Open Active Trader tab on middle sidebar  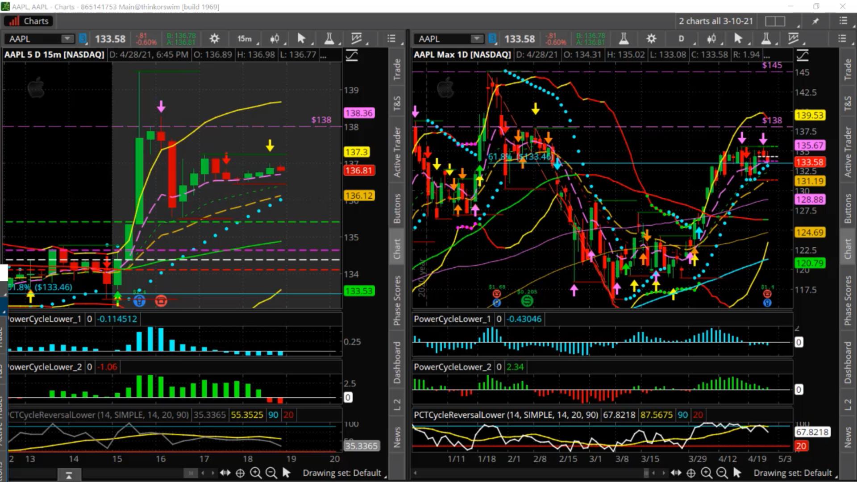pyautogui.click(x=397, y=152)
